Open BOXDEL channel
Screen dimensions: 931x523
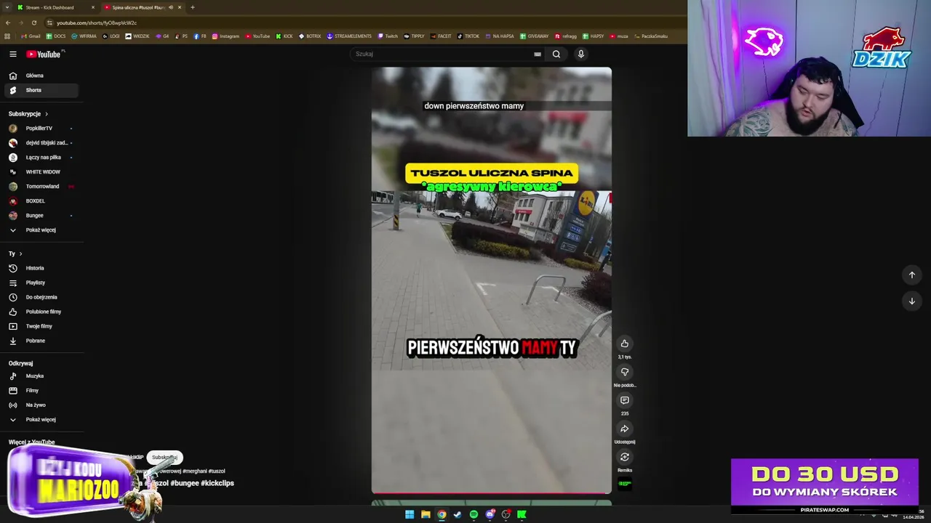click(41, 201)
